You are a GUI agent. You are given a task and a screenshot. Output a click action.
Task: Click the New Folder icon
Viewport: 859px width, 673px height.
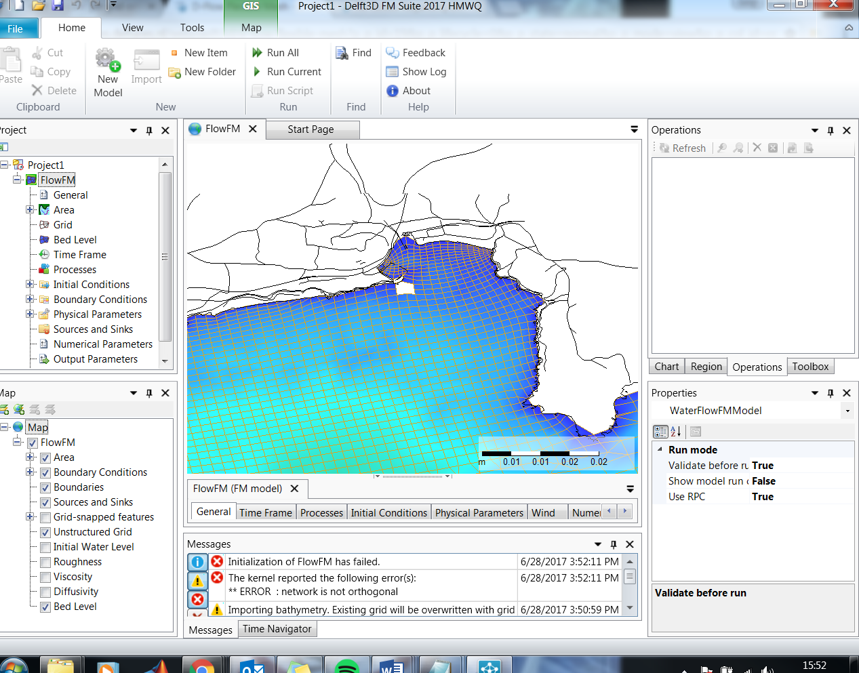(x=175, y=73)
